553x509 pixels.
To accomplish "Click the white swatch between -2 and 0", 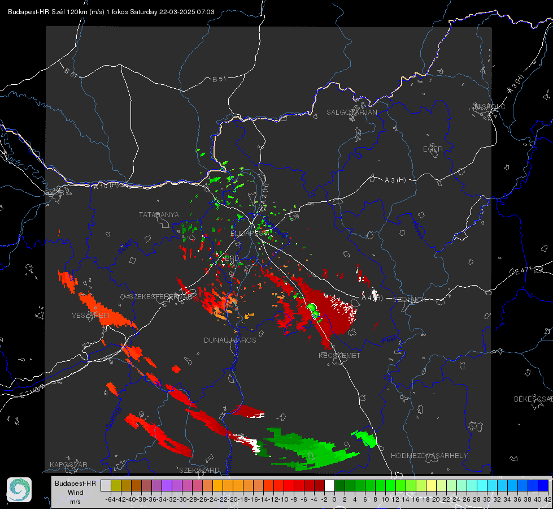I will click(x=329, y=485).
